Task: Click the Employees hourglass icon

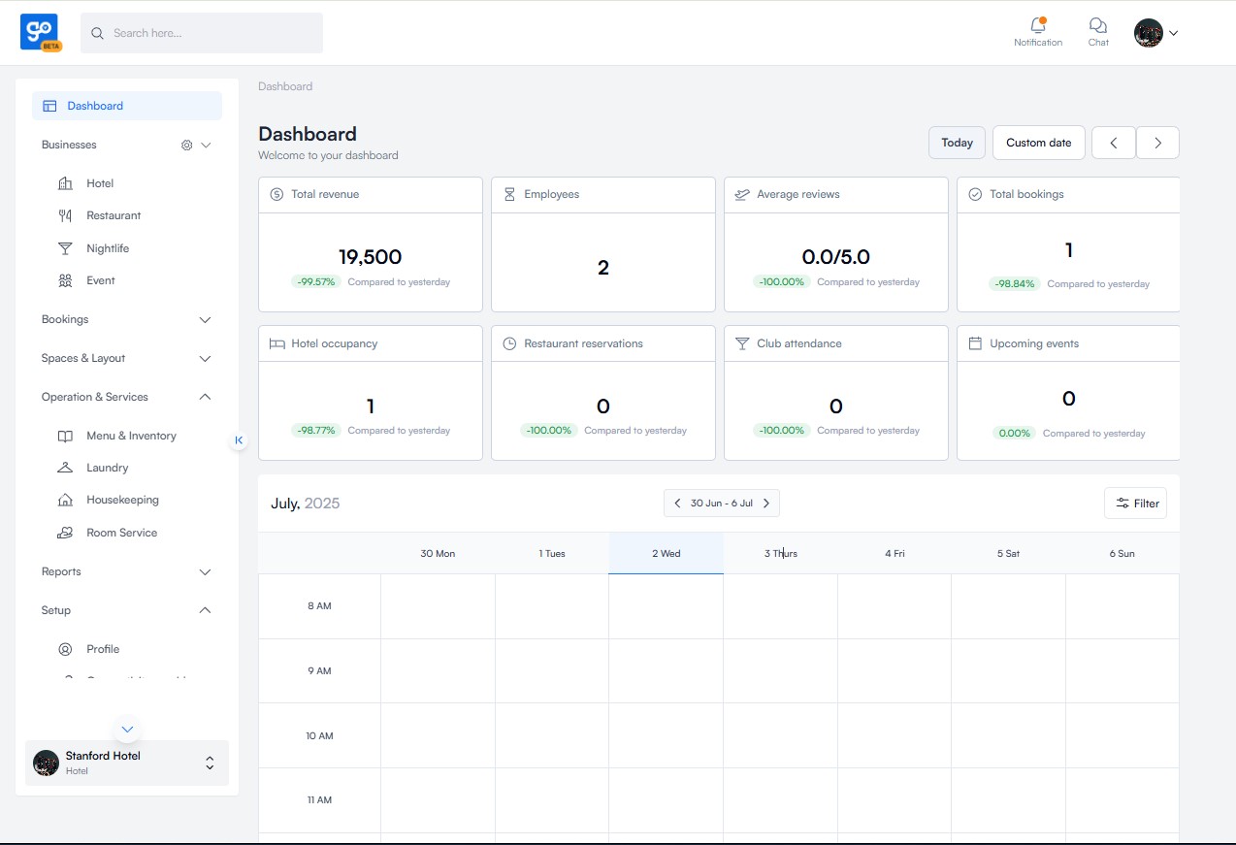Action: (x=509, y=194)
